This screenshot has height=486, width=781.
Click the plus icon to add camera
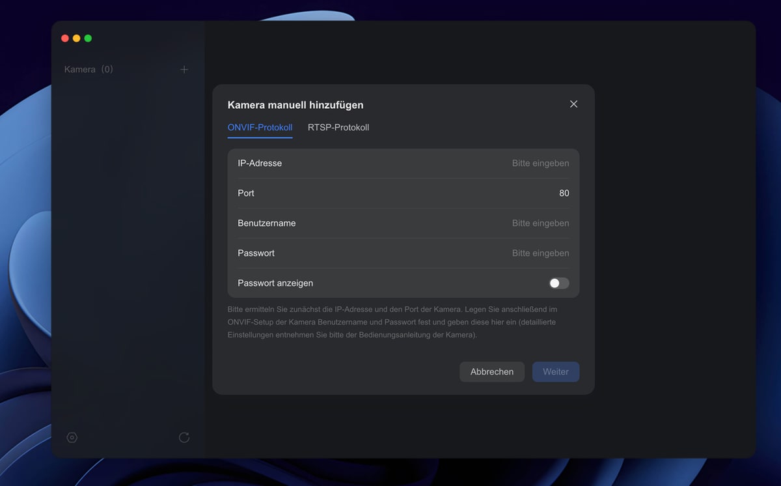coord(184,69)
